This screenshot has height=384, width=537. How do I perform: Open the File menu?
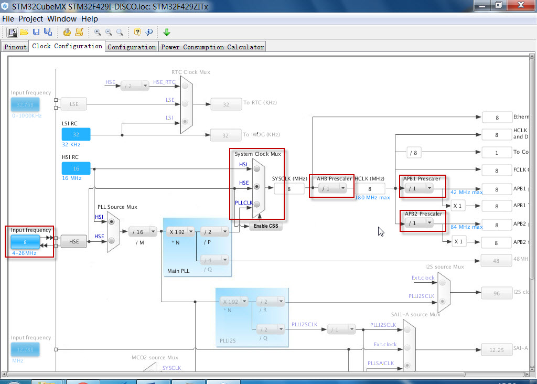8,19
